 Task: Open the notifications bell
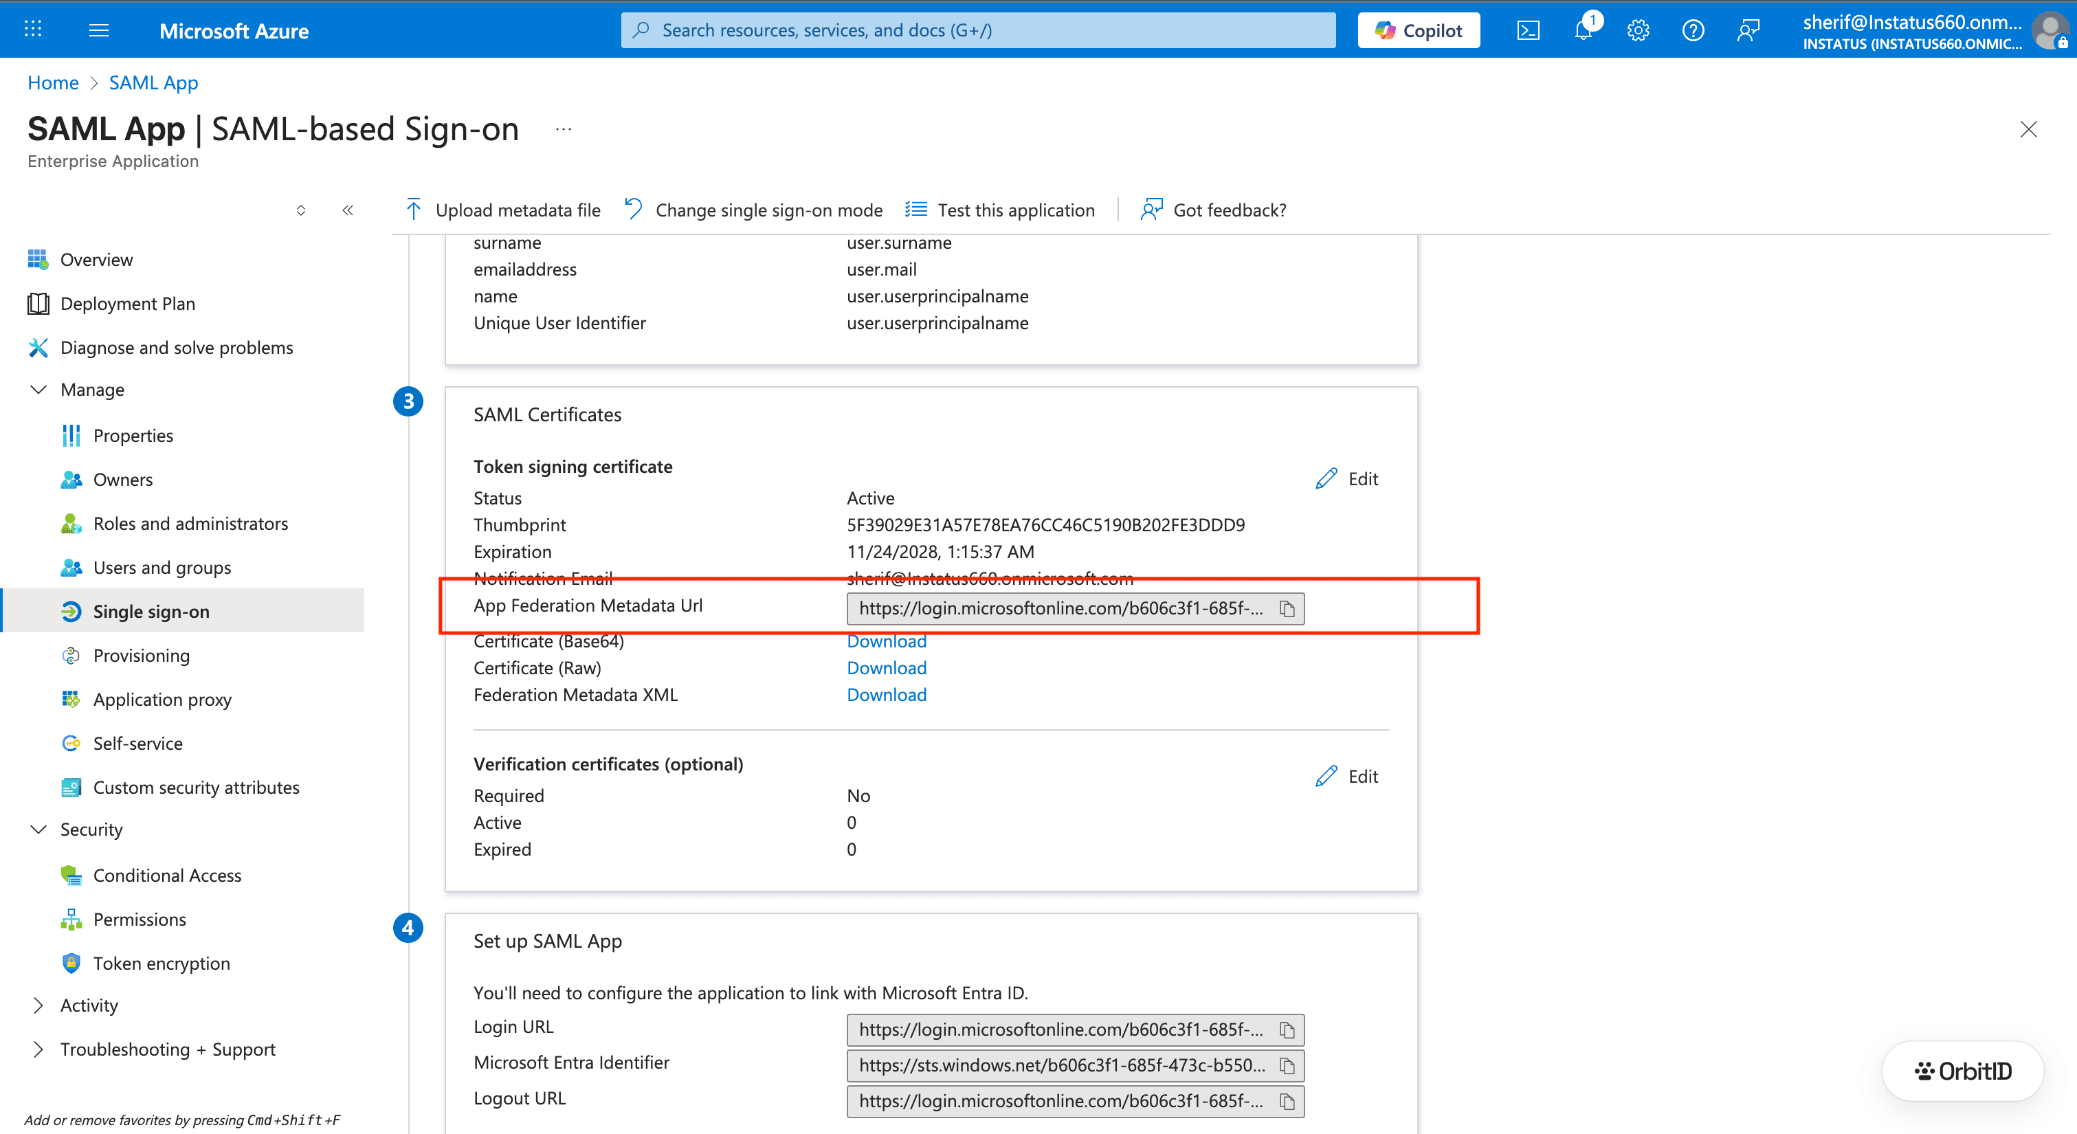(1584, 31)
